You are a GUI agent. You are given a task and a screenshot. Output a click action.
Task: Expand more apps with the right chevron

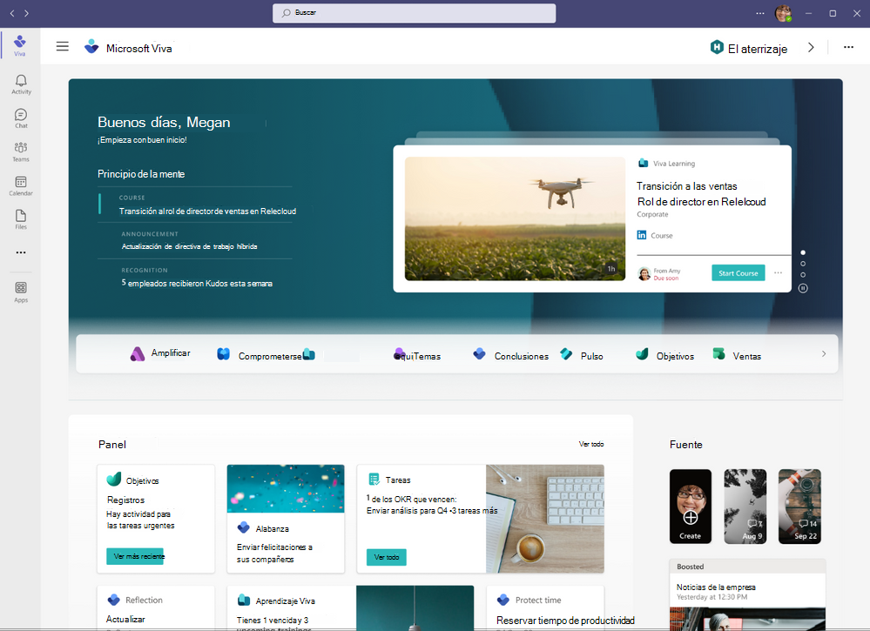coord(823,353)
